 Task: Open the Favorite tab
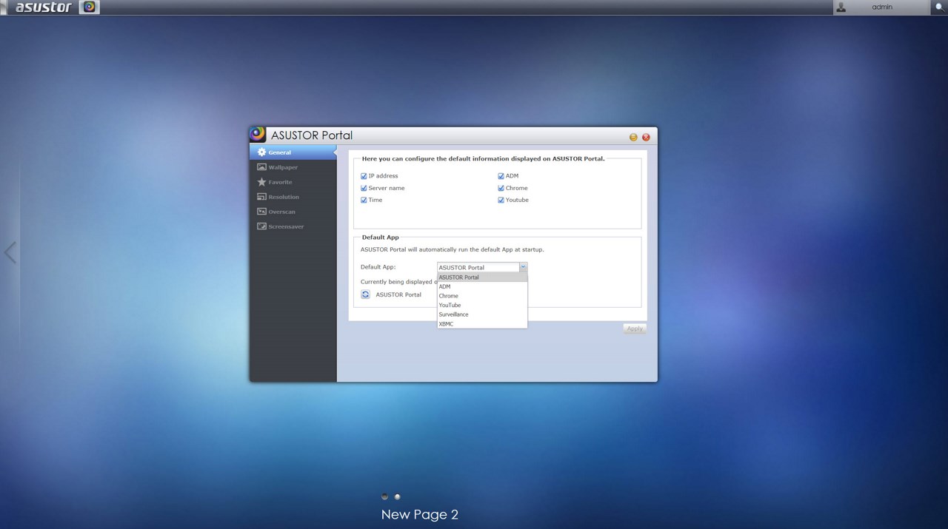tap(293, 182)
